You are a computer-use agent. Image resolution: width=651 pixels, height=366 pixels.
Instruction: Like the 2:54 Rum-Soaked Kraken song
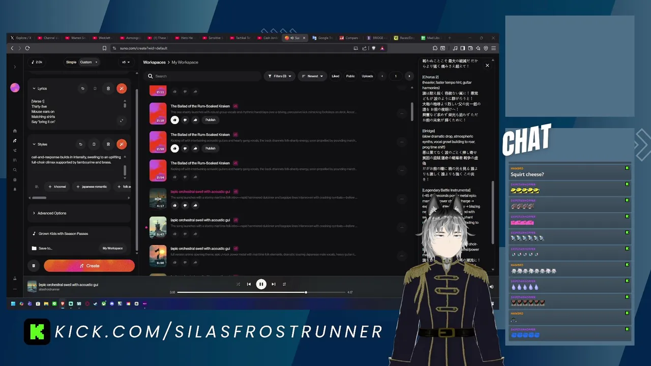[174, 177]
